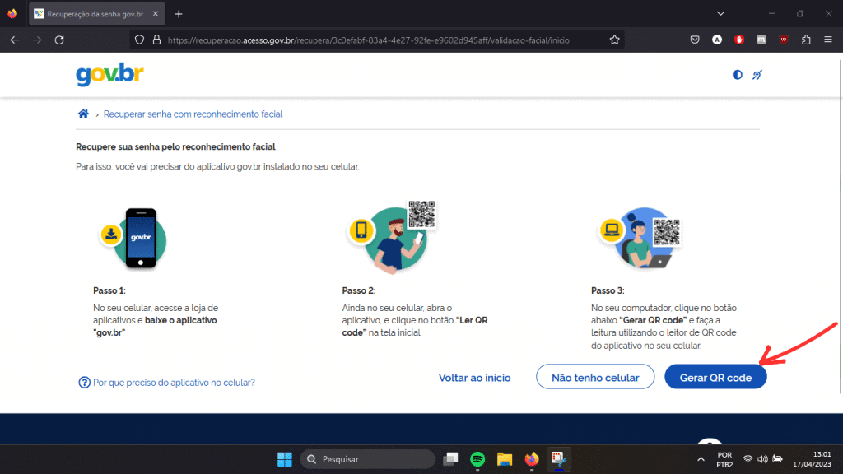Click the shield tracking protection icon
843x474 pixels.
(138, 39)
